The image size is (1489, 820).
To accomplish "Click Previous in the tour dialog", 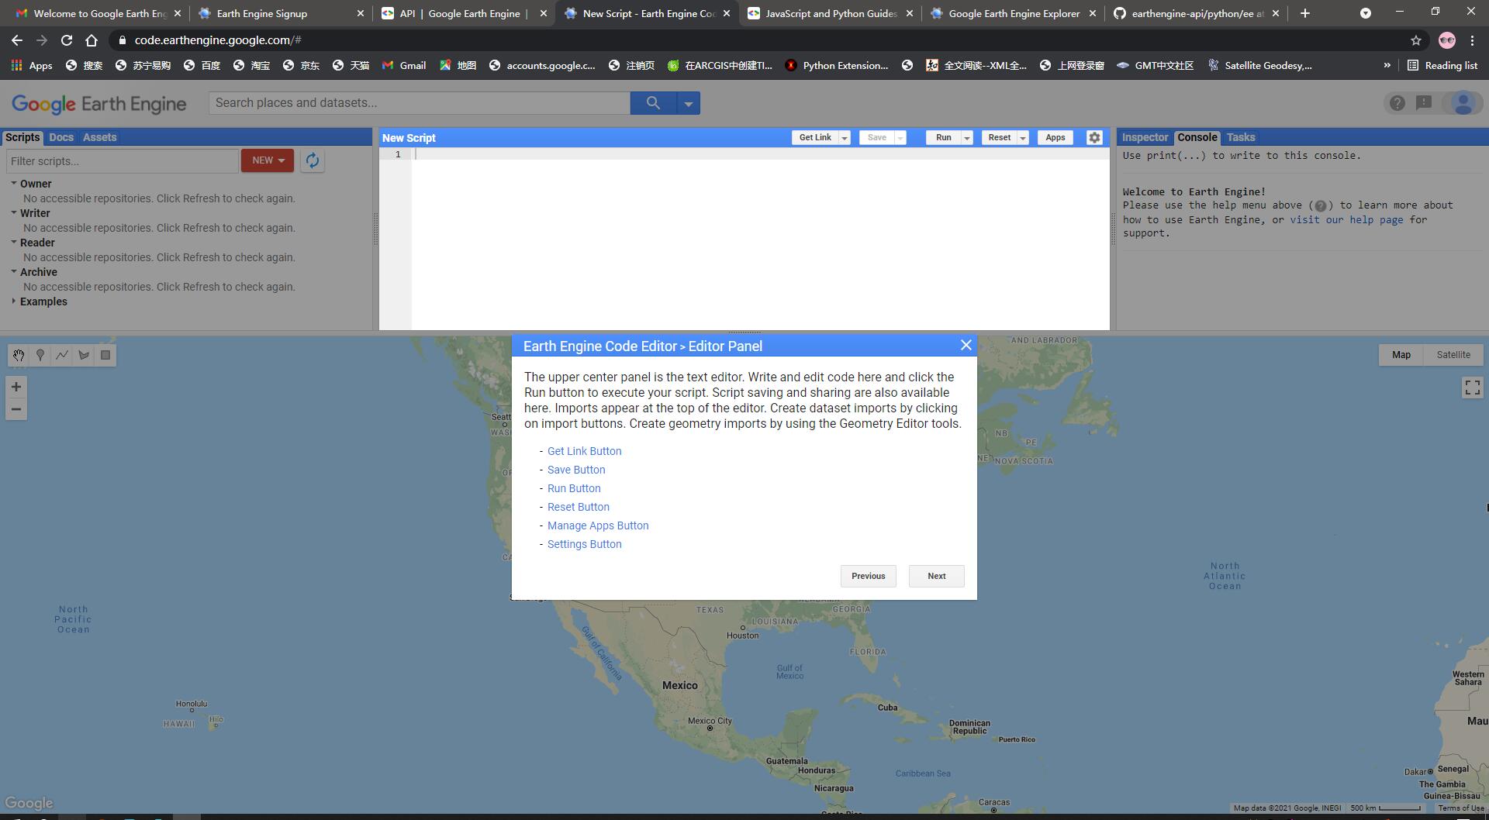I will (x=869, y=576).
